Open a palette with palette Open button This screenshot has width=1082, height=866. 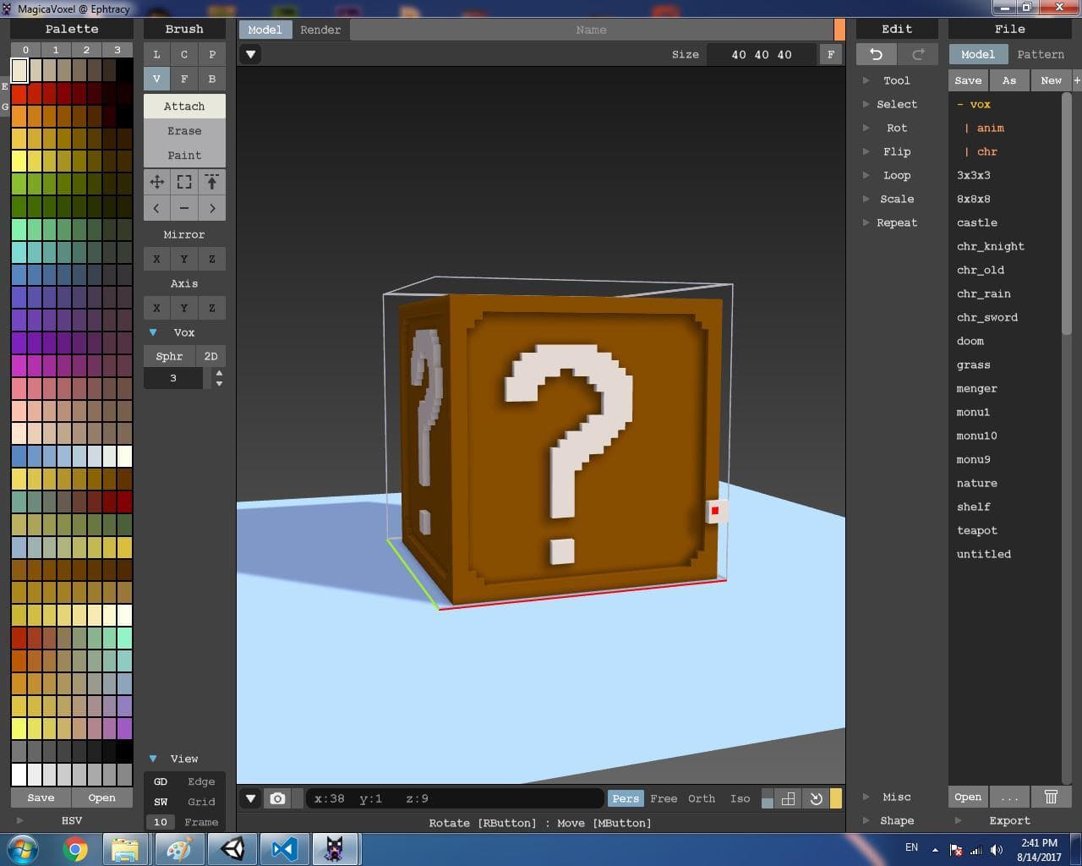(x=101, y=797)
